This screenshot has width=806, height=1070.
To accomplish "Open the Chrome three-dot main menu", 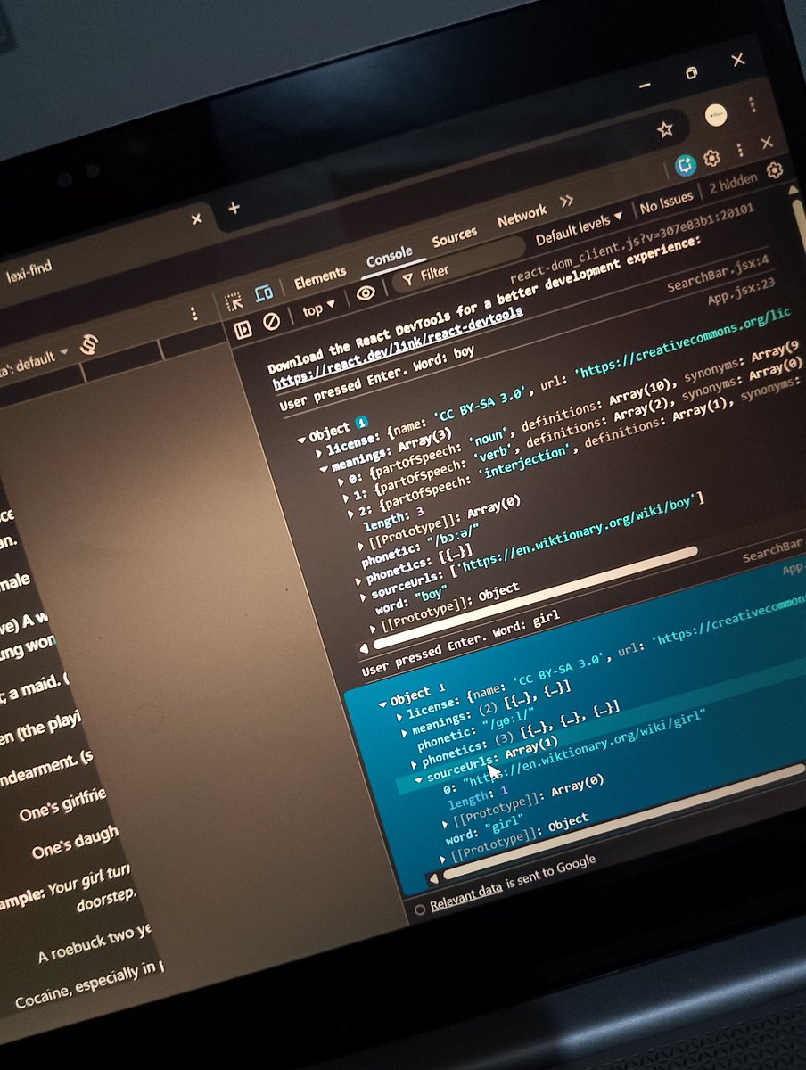I will tap(753, 103).
